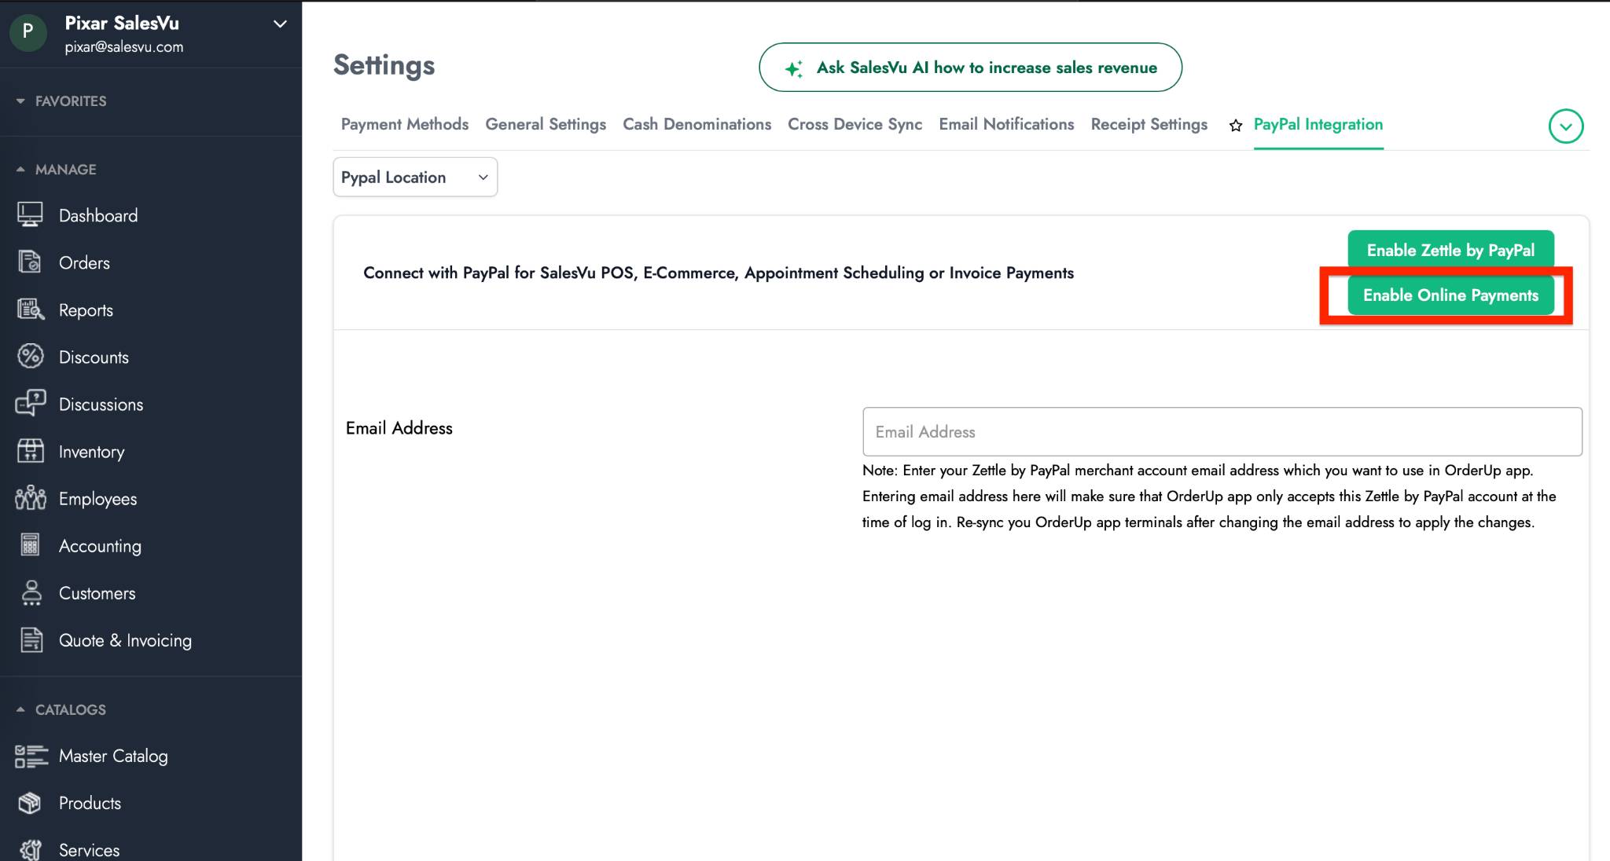Select the PayPal Integration tab
The height and width of the screenshot is (861, 1610).
[x=1318, y=124]
